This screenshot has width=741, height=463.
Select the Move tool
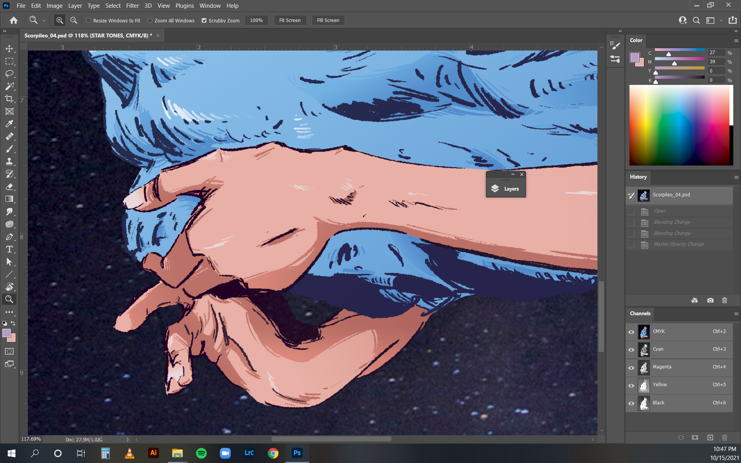pos(9,49)
